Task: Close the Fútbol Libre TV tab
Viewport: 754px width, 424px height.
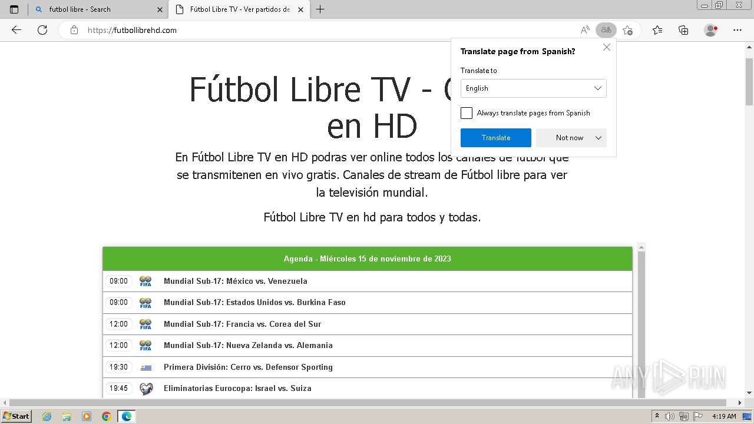Action: click(x=301, y=9)
